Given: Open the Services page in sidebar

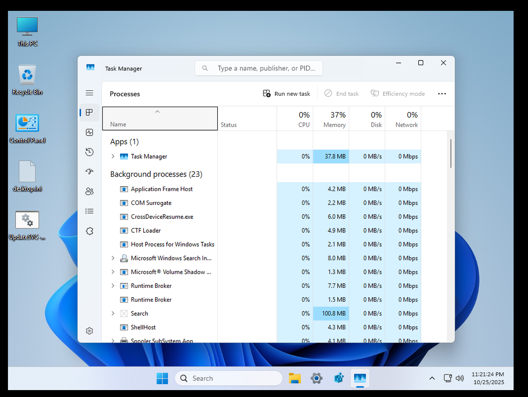Looking at the screenshot, I should 89,231.
